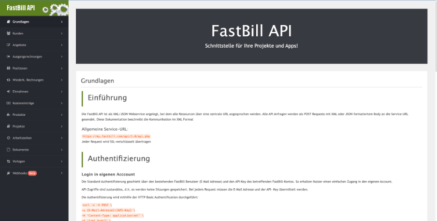Screen dimensions: 437x221
Task: Expand the Produkte chevron
Action: [x=62, y=115]
